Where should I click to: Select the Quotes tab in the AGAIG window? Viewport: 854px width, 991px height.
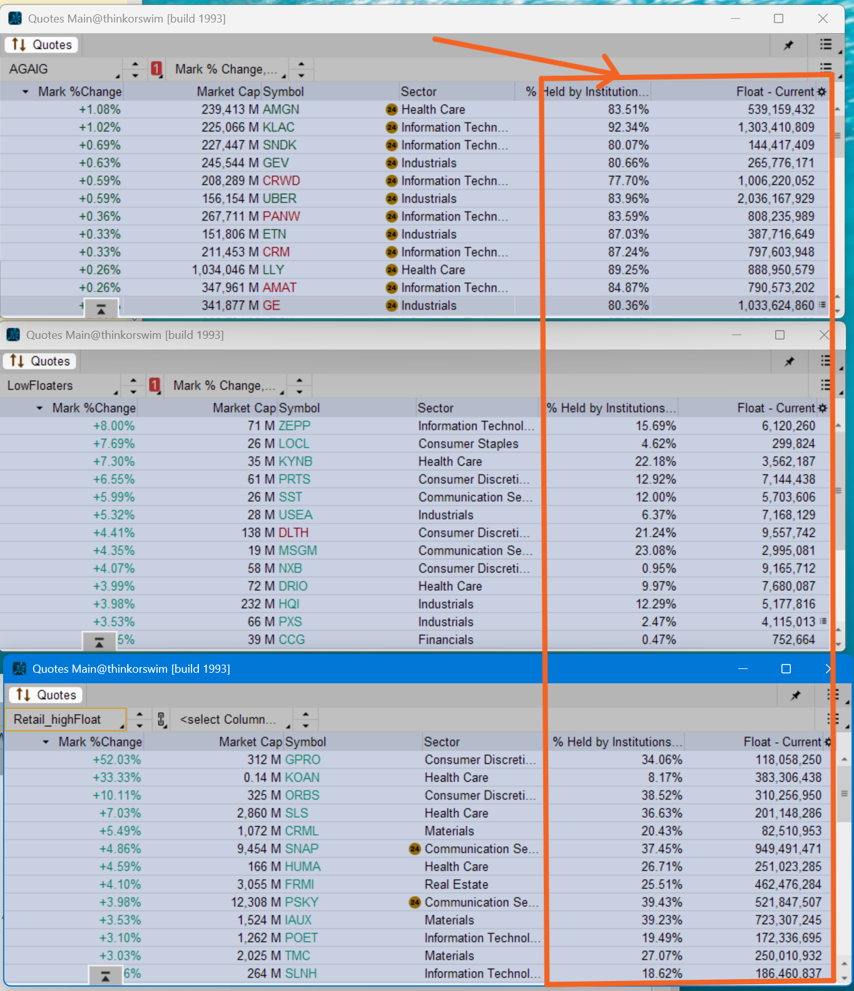coord(42,45)
